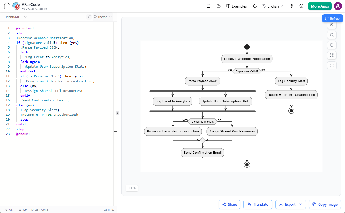Image resolution: width=345 pixels, height=213 pixels.
Task: Zoom in on the diagram preview
Action: pyautogui.click(x=332, y=25)
